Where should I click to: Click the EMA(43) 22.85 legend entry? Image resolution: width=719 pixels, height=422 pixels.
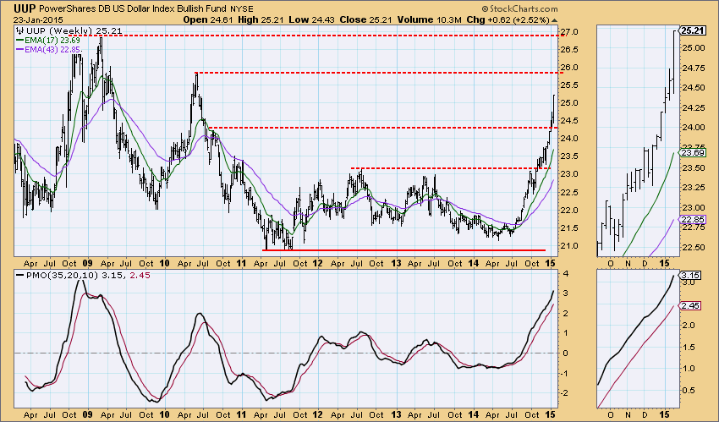(x=52, y=50)
